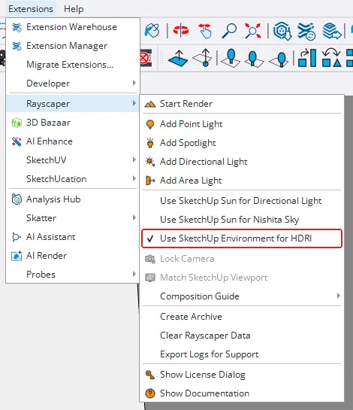The image size is (353, 410).
Task: Click the Add Area Light icon
Action: click(150, 181)
